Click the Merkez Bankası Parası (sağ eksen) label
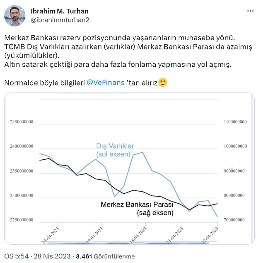This screenshot has height=263, width=263. click(x=137, y=209)
